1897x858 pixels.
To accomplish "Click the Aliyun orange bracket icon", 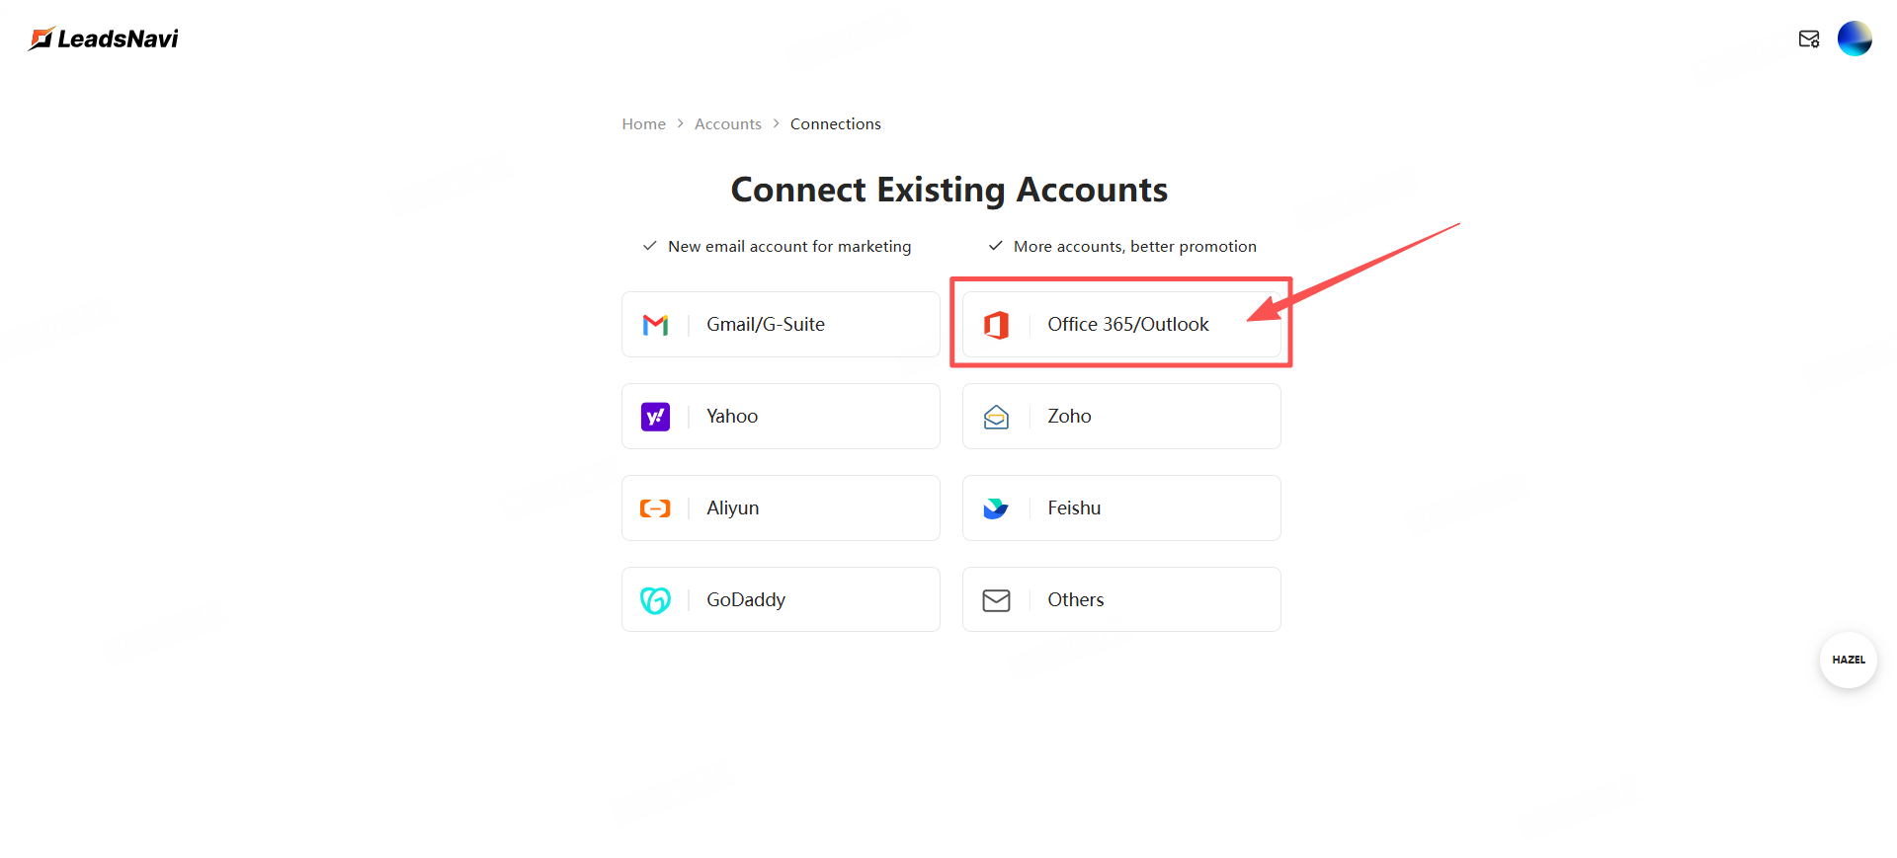I will (655, 508).
